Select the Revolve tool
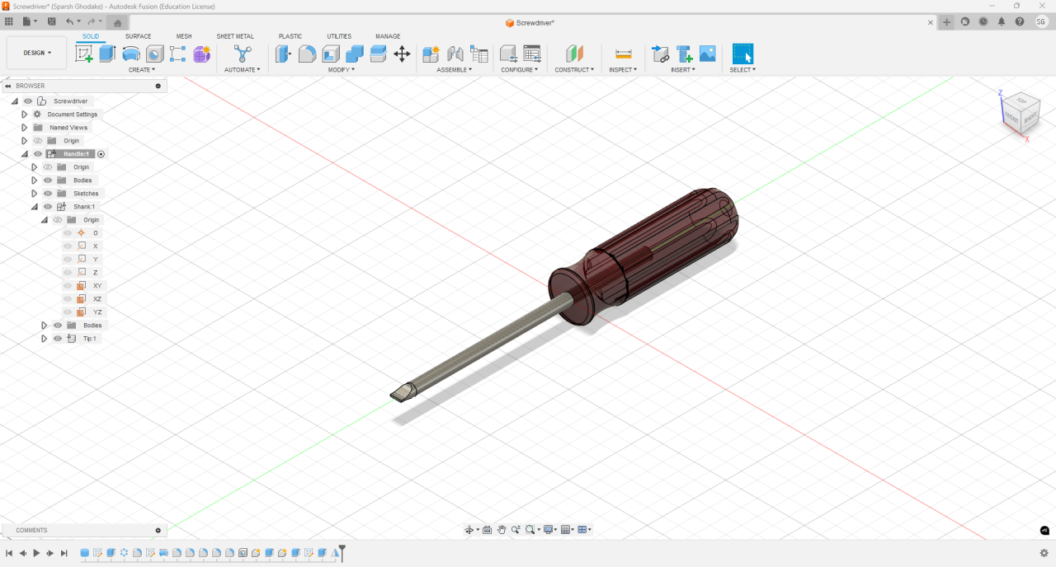Viewport: 1056px width, 567px height. point(131,54)
